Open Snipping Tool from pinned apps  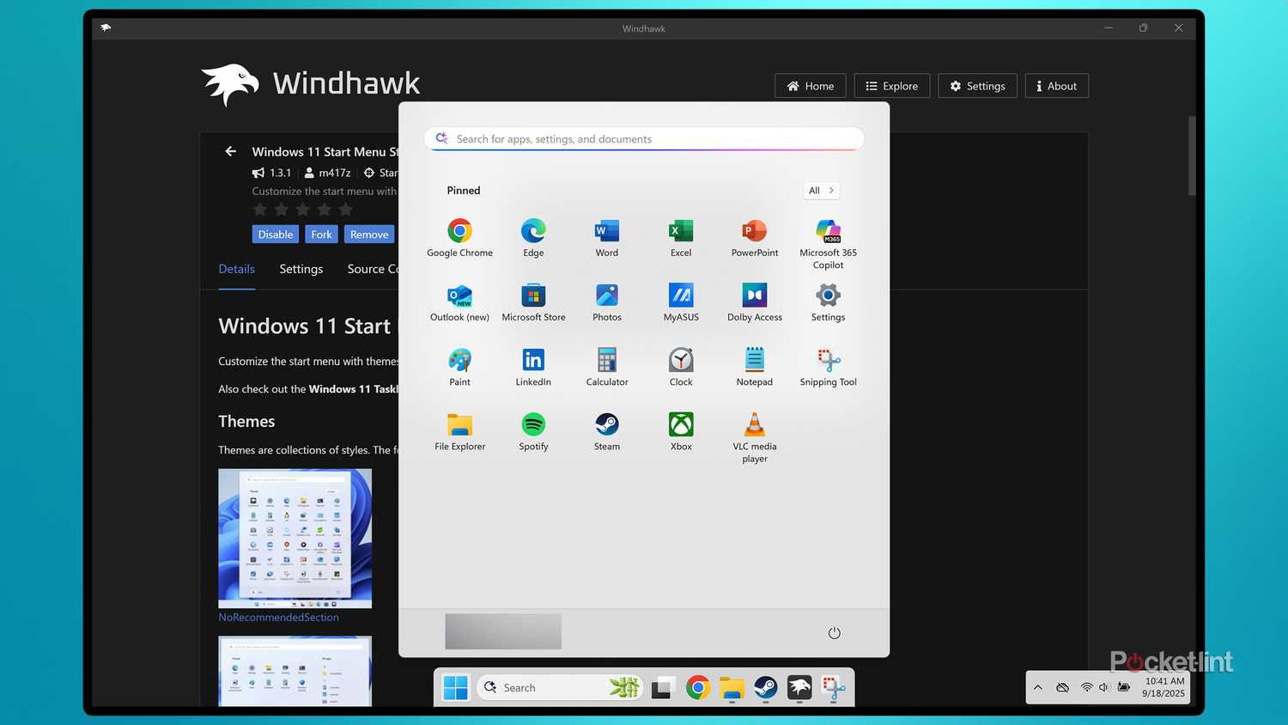(x=828, y=367)
